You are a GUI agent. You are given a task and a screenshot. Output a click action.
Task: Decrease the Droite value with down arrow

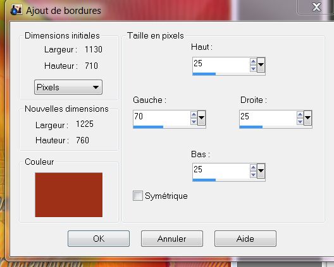[x=300, y=122]
